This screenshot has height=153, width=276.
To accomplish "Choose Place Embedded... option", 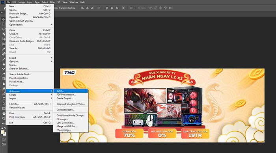I will click(30, 78).
